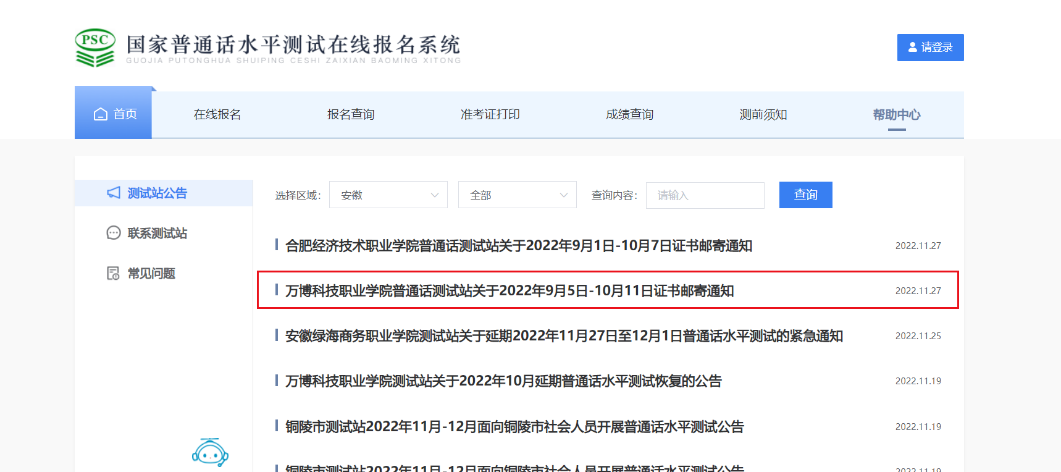Open 合肥经济技术职业学院 certificate mailing notice
This screenshot has height=472, width=1061.
(x=519, y=246)
